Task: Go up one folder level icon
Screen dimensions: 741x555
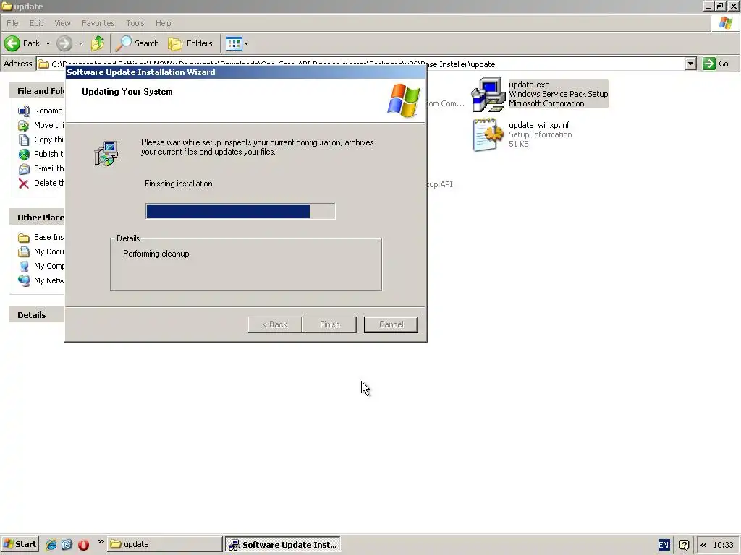Action: (x=98, y=43)
